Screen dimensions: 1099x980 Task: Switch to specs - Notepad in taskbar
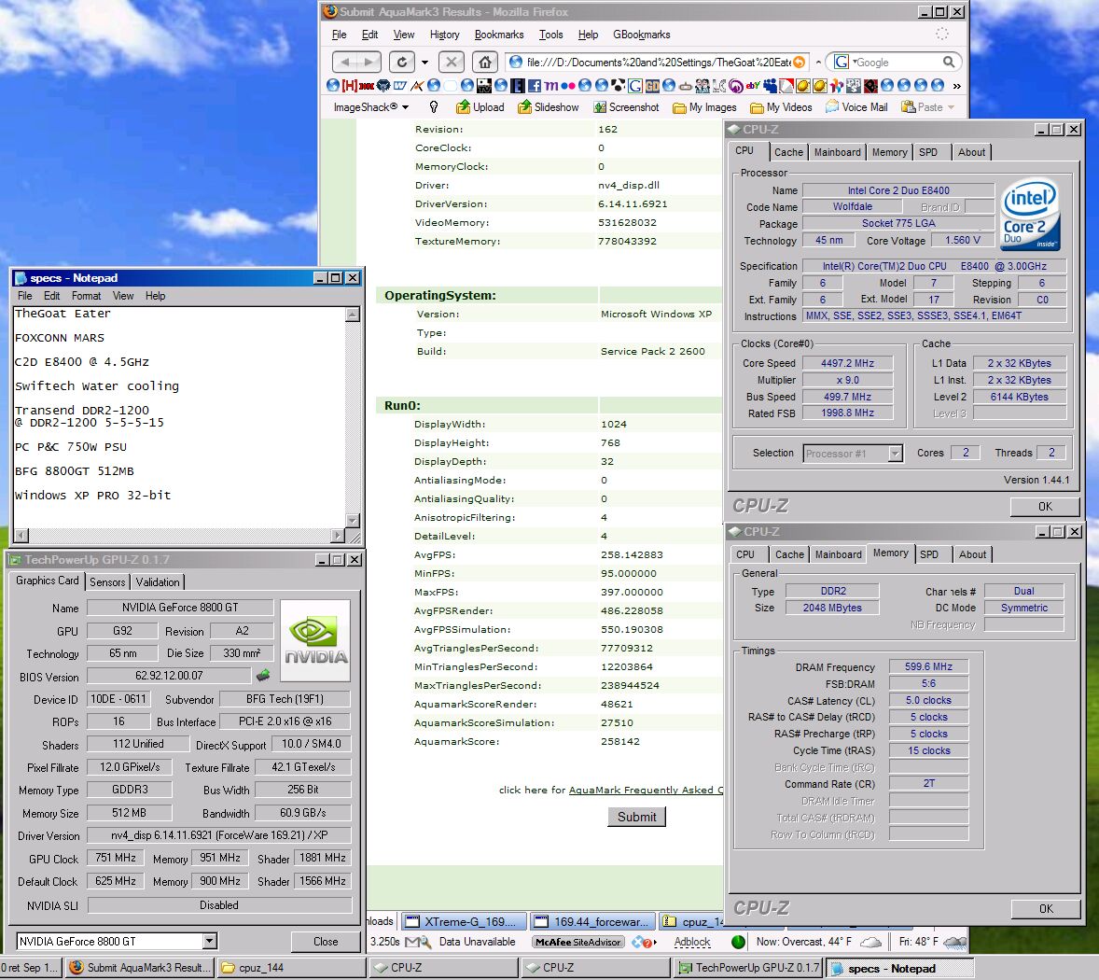click(x=900, y=968)
